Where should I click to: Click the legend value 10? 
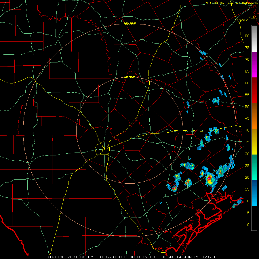(247, 201)
